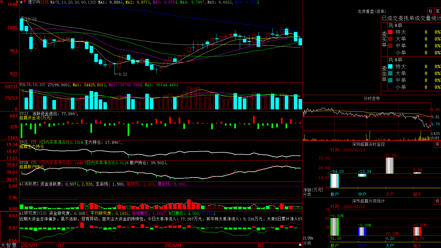Click the 超赢散户持仓 label
The width and height of the screenshot is (441, 248).
[x=32, y=167]
